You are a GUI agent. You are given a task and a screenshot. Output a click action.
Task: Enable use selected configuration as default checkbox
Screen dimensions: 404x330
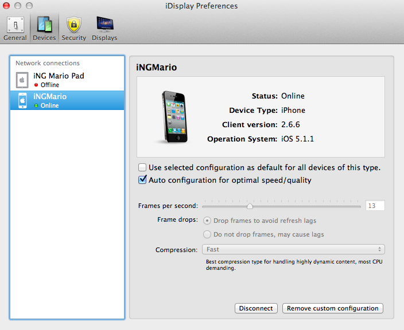click(x=142, y=168)
